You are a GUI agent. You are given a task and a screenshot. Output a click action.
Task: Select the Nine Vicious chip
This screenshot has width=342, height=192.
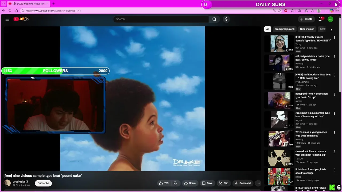click(307, 29)
